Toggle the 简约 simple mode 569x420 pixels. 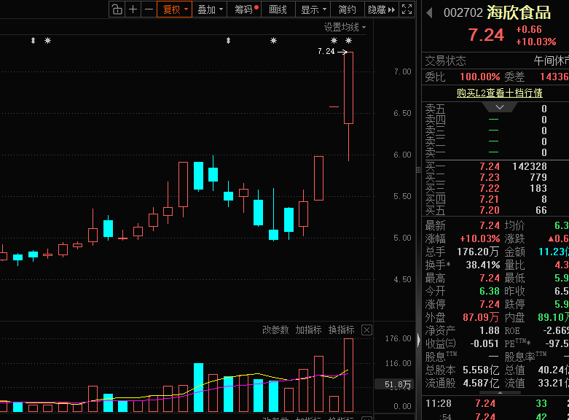click(x=348, y=9)
